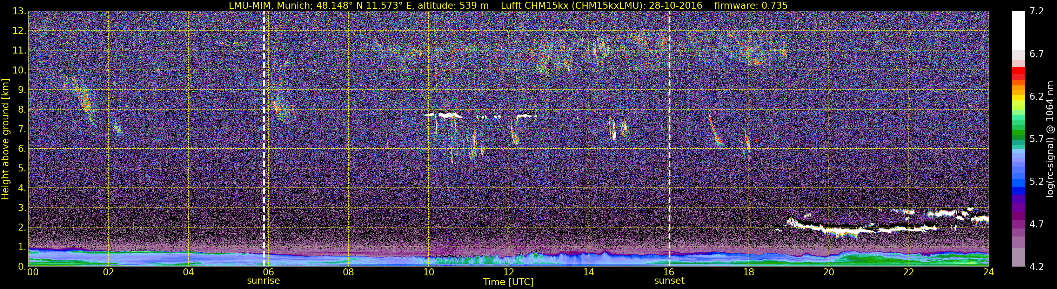Click the time axis tick label 04
This screenshot has width=1057, height=289.
(x=188, y=272)
